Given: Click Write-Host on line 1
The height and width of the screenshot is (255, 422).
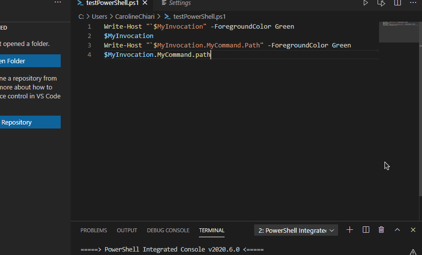Looking at the screenshot, I should [x=123, y=26].
